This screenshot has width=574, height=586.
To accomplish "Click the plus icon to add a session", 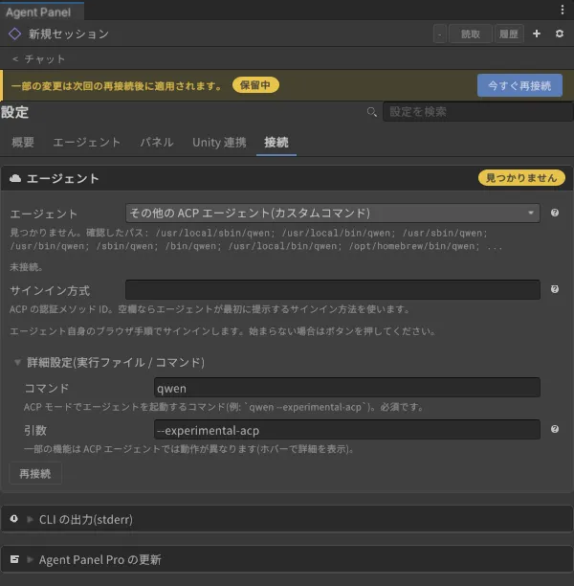I will coord(537,34).
